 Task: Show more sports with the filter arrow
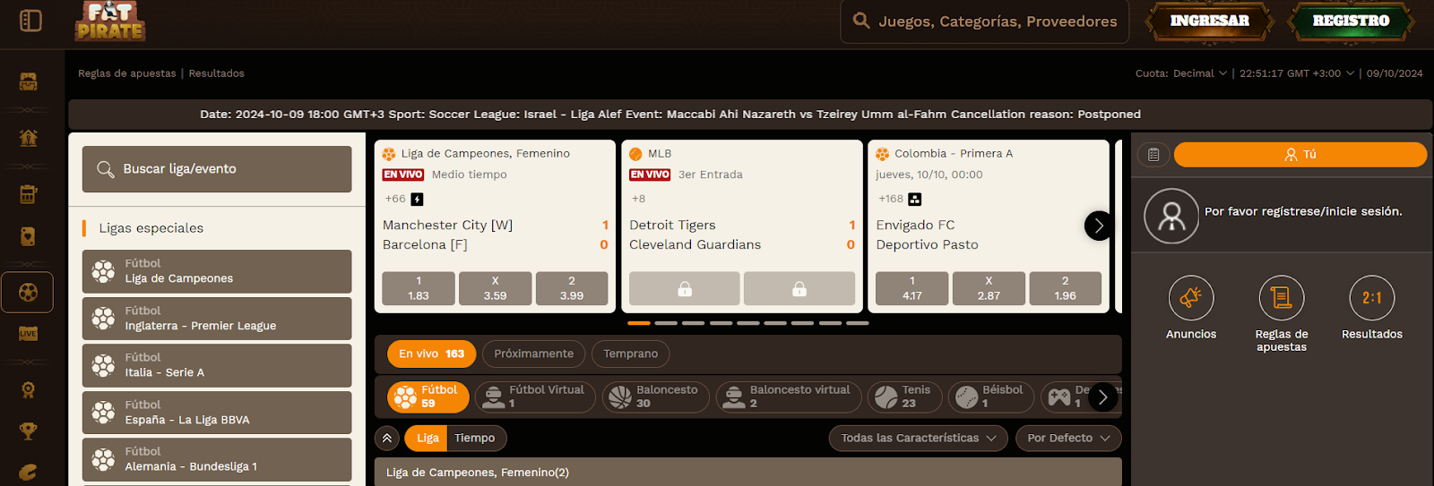pyautogui.click(x=1102, y=396)
